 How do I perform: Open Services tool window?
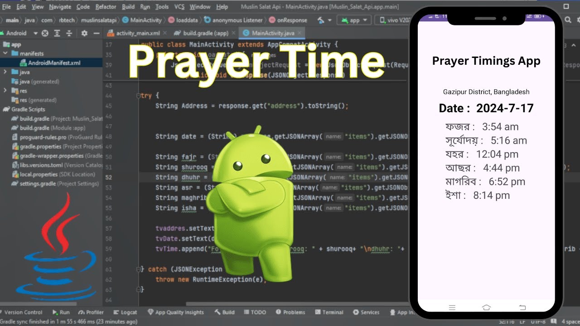(x=366, y=312)
